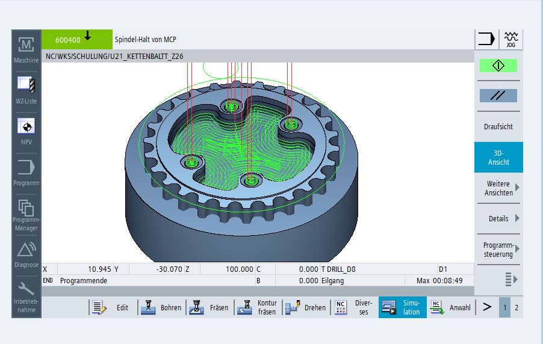Open the Programm-Manager
This screenshot has height=344, width=543.
(26, 213)
